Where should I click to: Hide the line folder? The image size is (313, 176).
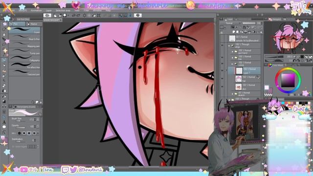pos(222,58)
